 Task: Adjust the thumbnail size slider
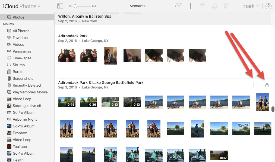click(x=75, y=6)
